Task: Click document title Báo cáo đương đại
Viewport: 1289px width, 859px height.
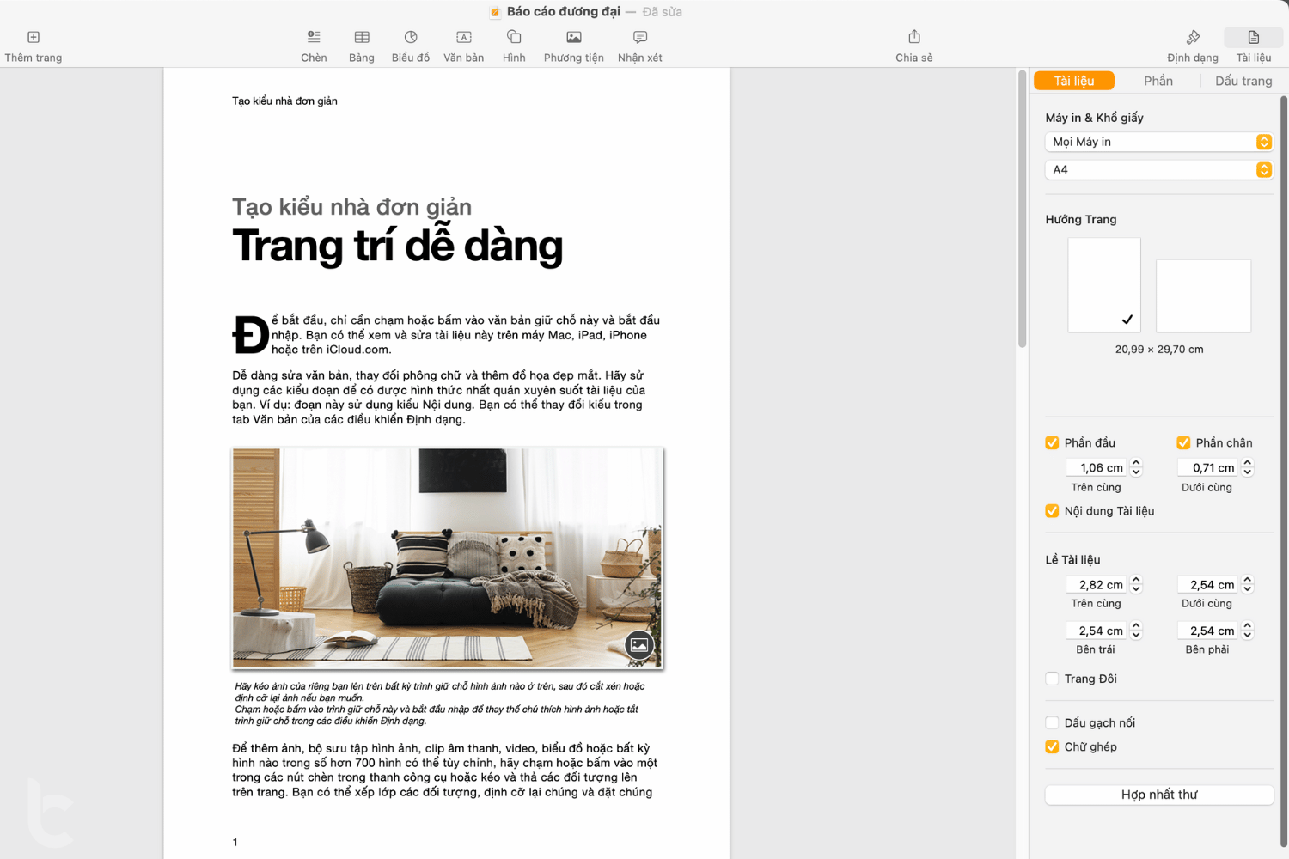Action: pyautogui.click(x=564, y=12)
